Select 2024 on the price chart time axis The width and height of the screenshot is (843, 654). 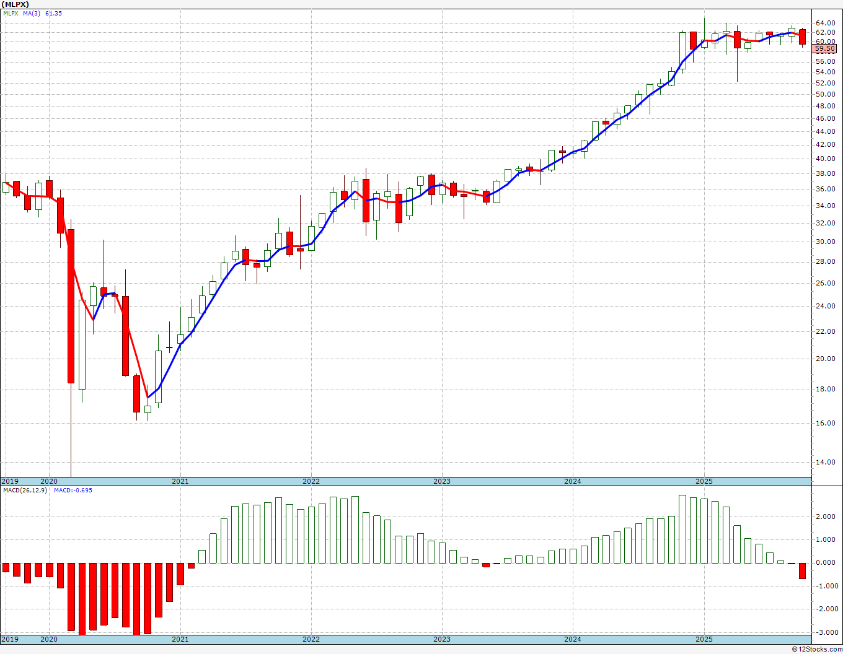point(573,481)
